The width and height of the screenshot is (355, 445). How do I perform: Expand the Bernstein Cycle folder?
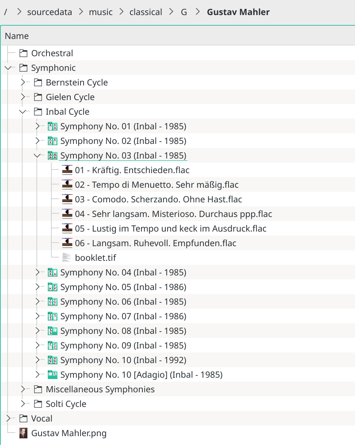[23, 82]
